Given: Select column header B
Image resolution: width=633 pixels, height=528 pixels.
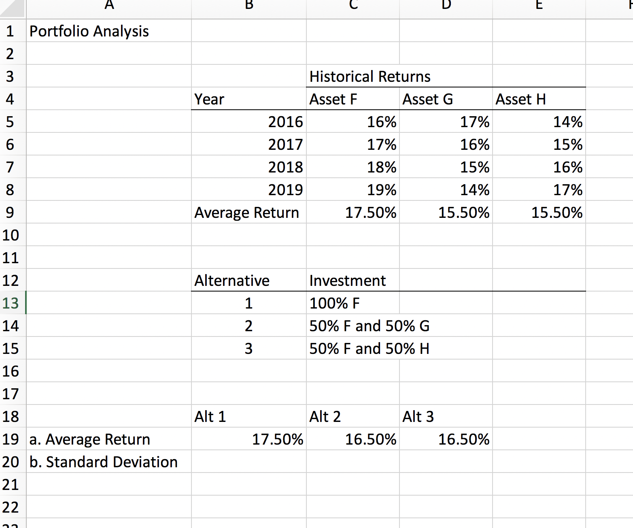Looking at the screenshot, I should (248, 6).
